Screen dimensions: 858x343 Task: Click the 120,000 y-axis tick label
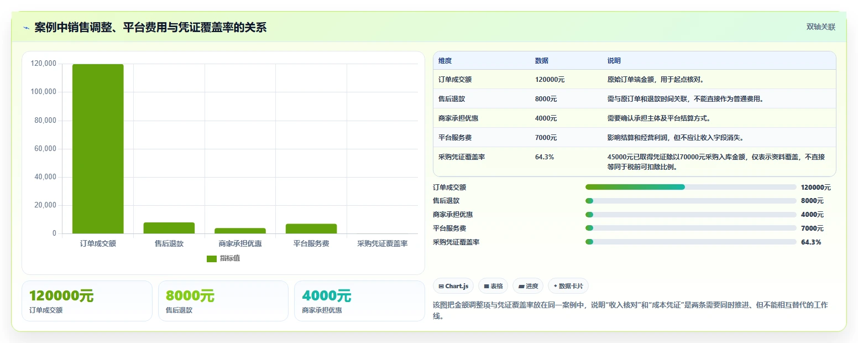pos(43,64)
